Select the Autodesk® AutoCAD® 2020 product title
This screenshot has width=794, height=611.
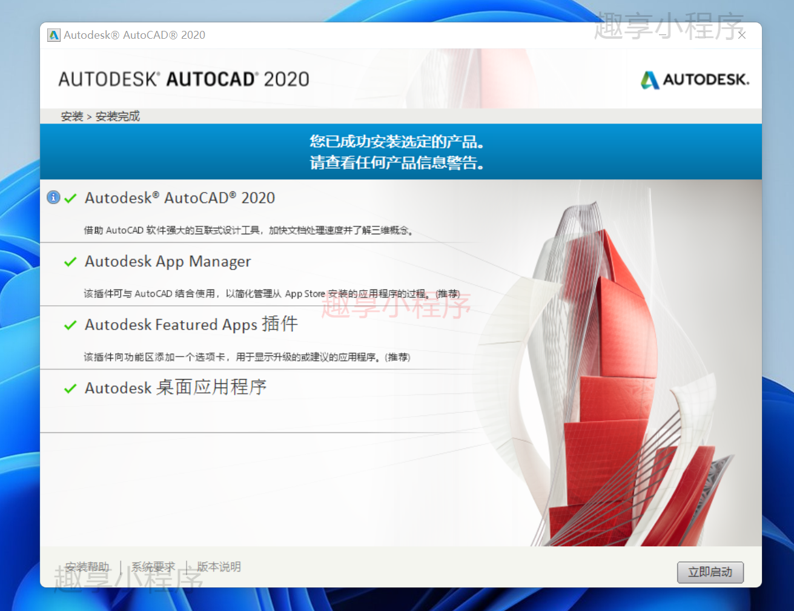tap(180, 198)
